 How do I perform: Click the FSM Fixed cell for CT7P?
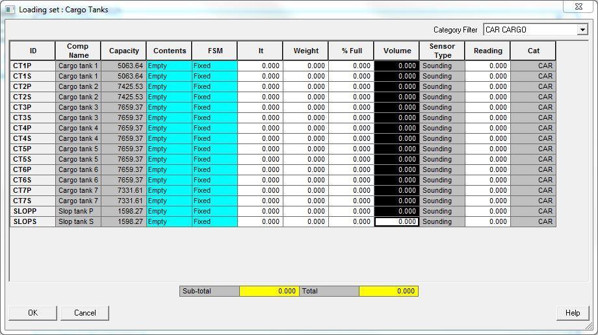click(214, 191)
